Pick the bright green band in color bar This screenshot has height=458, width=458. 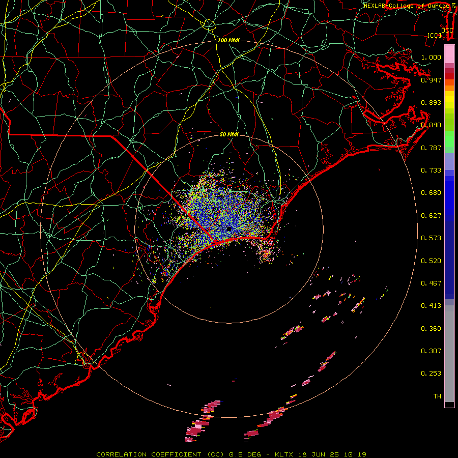[x=449, y=139]
